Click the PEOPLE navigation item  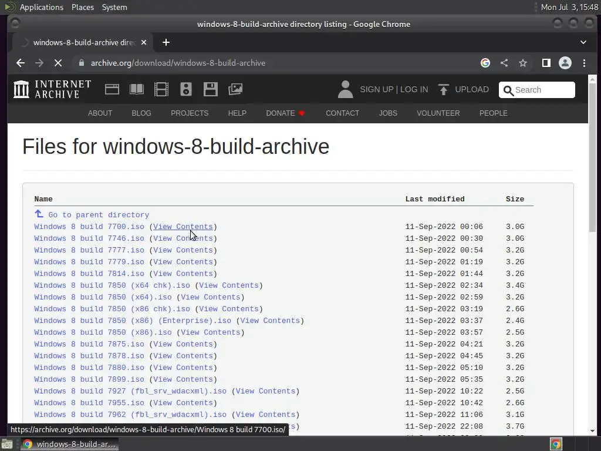(x=493, y=113)
